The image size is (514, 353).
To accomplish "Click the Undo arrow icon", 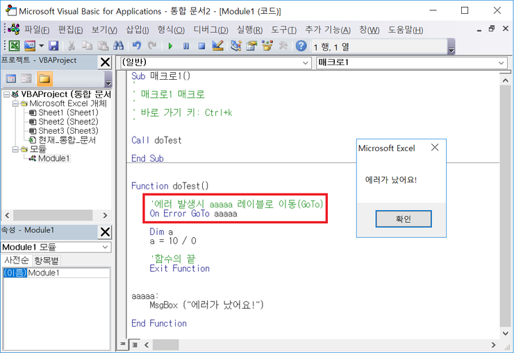I will tap(136, 46).
